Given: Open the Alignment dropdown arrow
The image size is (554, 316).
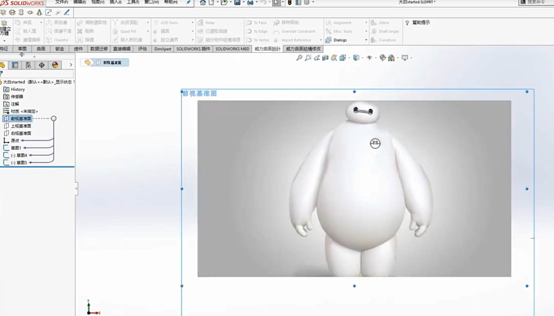Looking at the screenshot, I should [366, 23].
